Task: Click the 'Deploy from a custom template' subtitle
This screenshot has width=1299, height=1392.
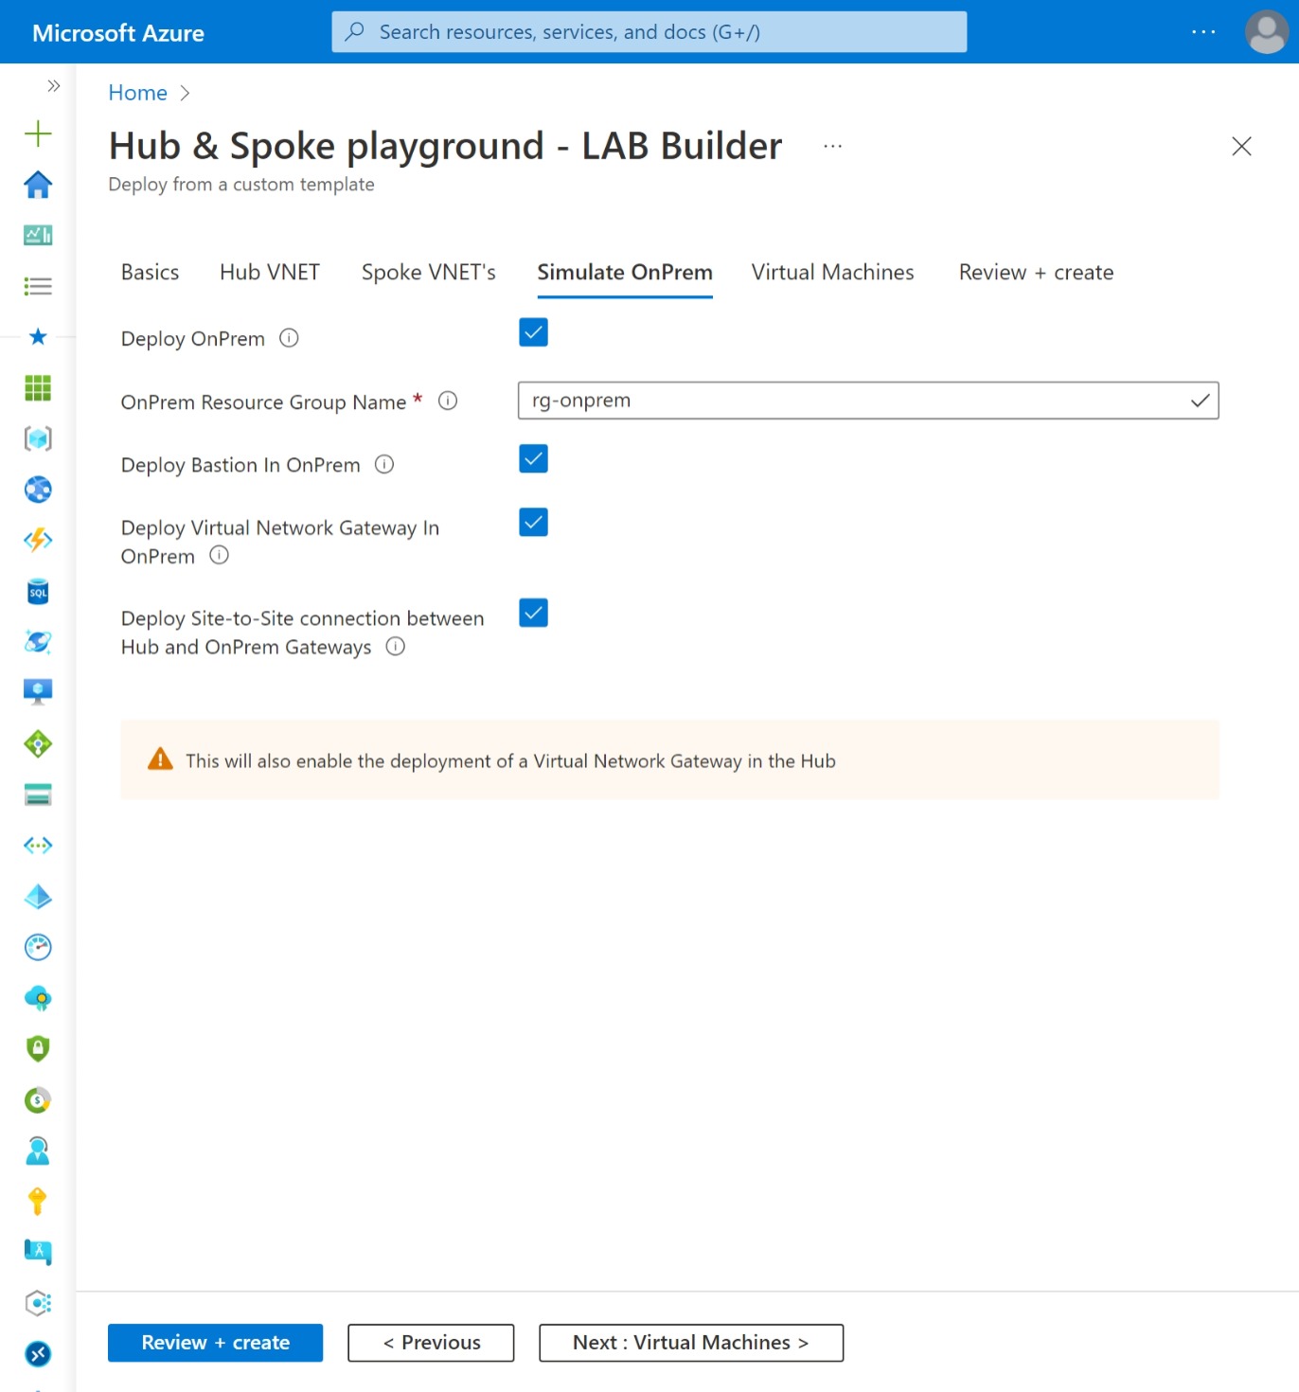Action: tap(241, 185)
